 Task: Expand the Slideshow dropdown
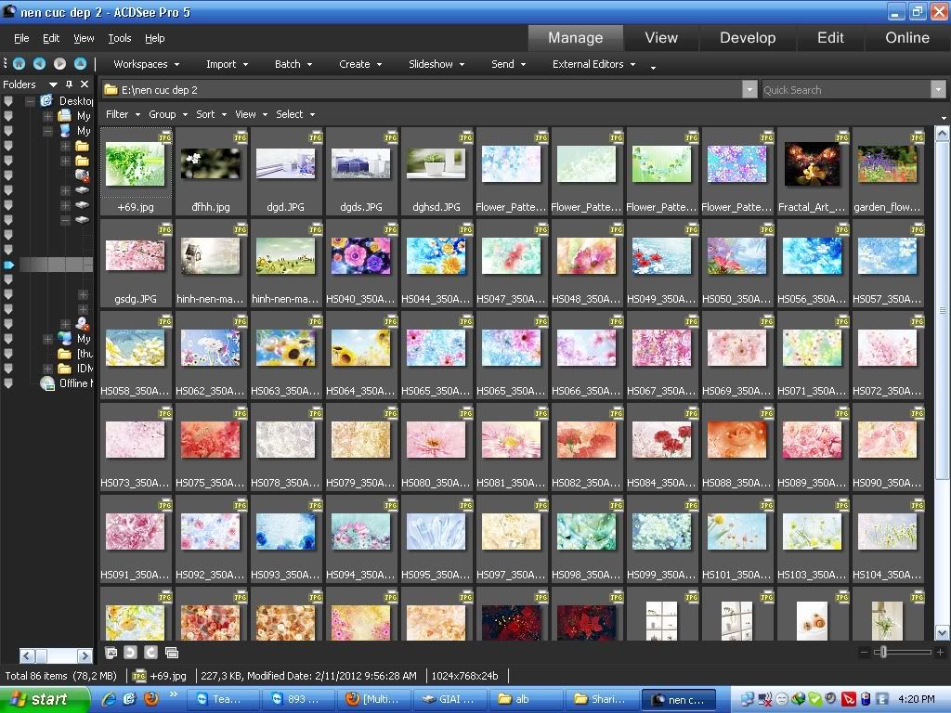[436, 64]
